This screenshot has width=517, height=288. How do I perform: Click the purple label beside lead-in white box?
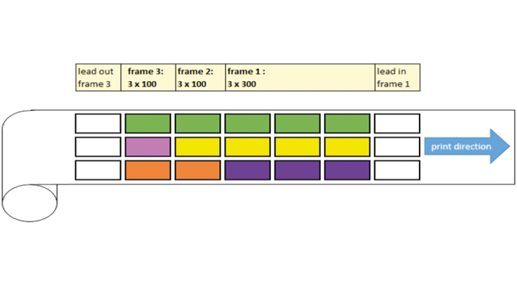click(347, 171)
